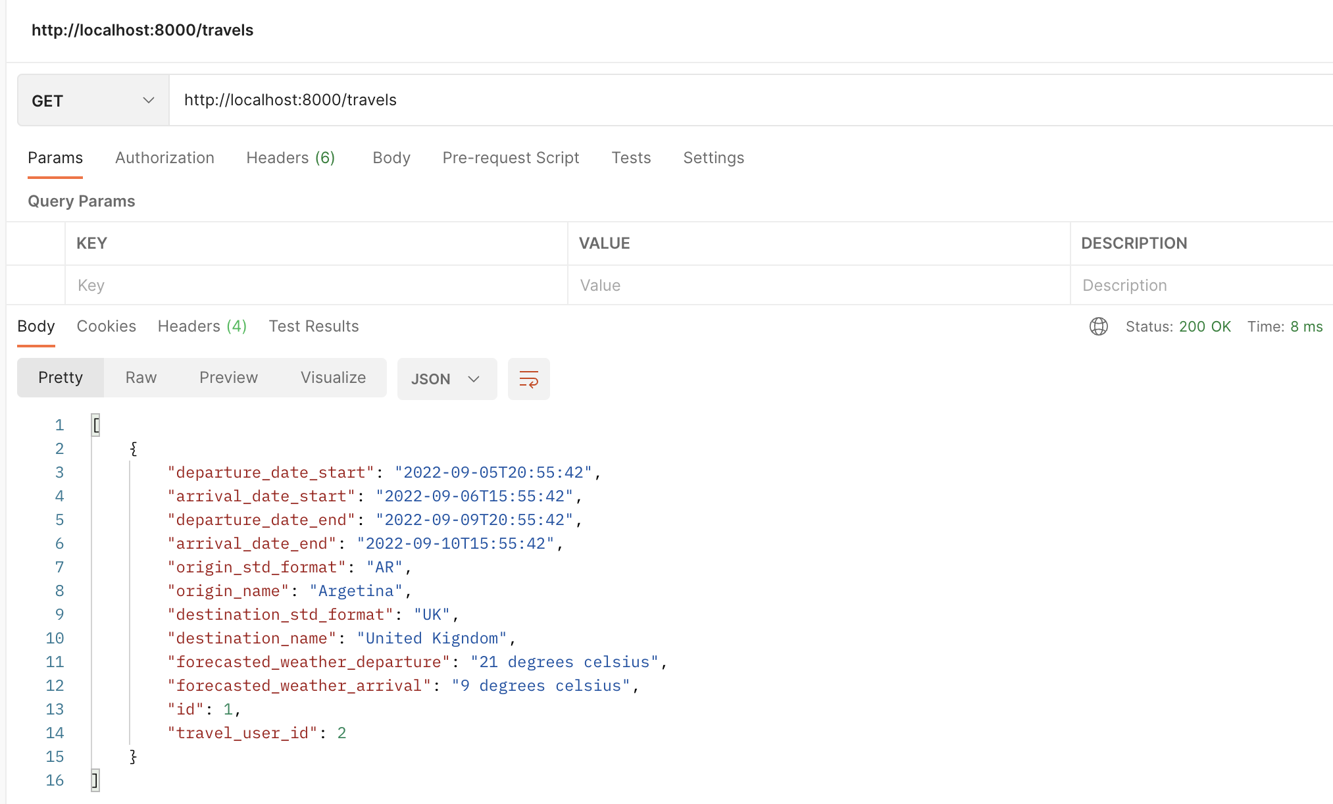Click the "origin_std_format" key
This screenshot has width=1333, height=804.
(x=257, y=567)
